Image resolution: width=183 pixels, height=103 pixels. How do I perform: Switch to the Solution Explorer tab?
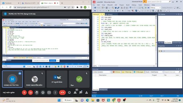coord(177,43)
